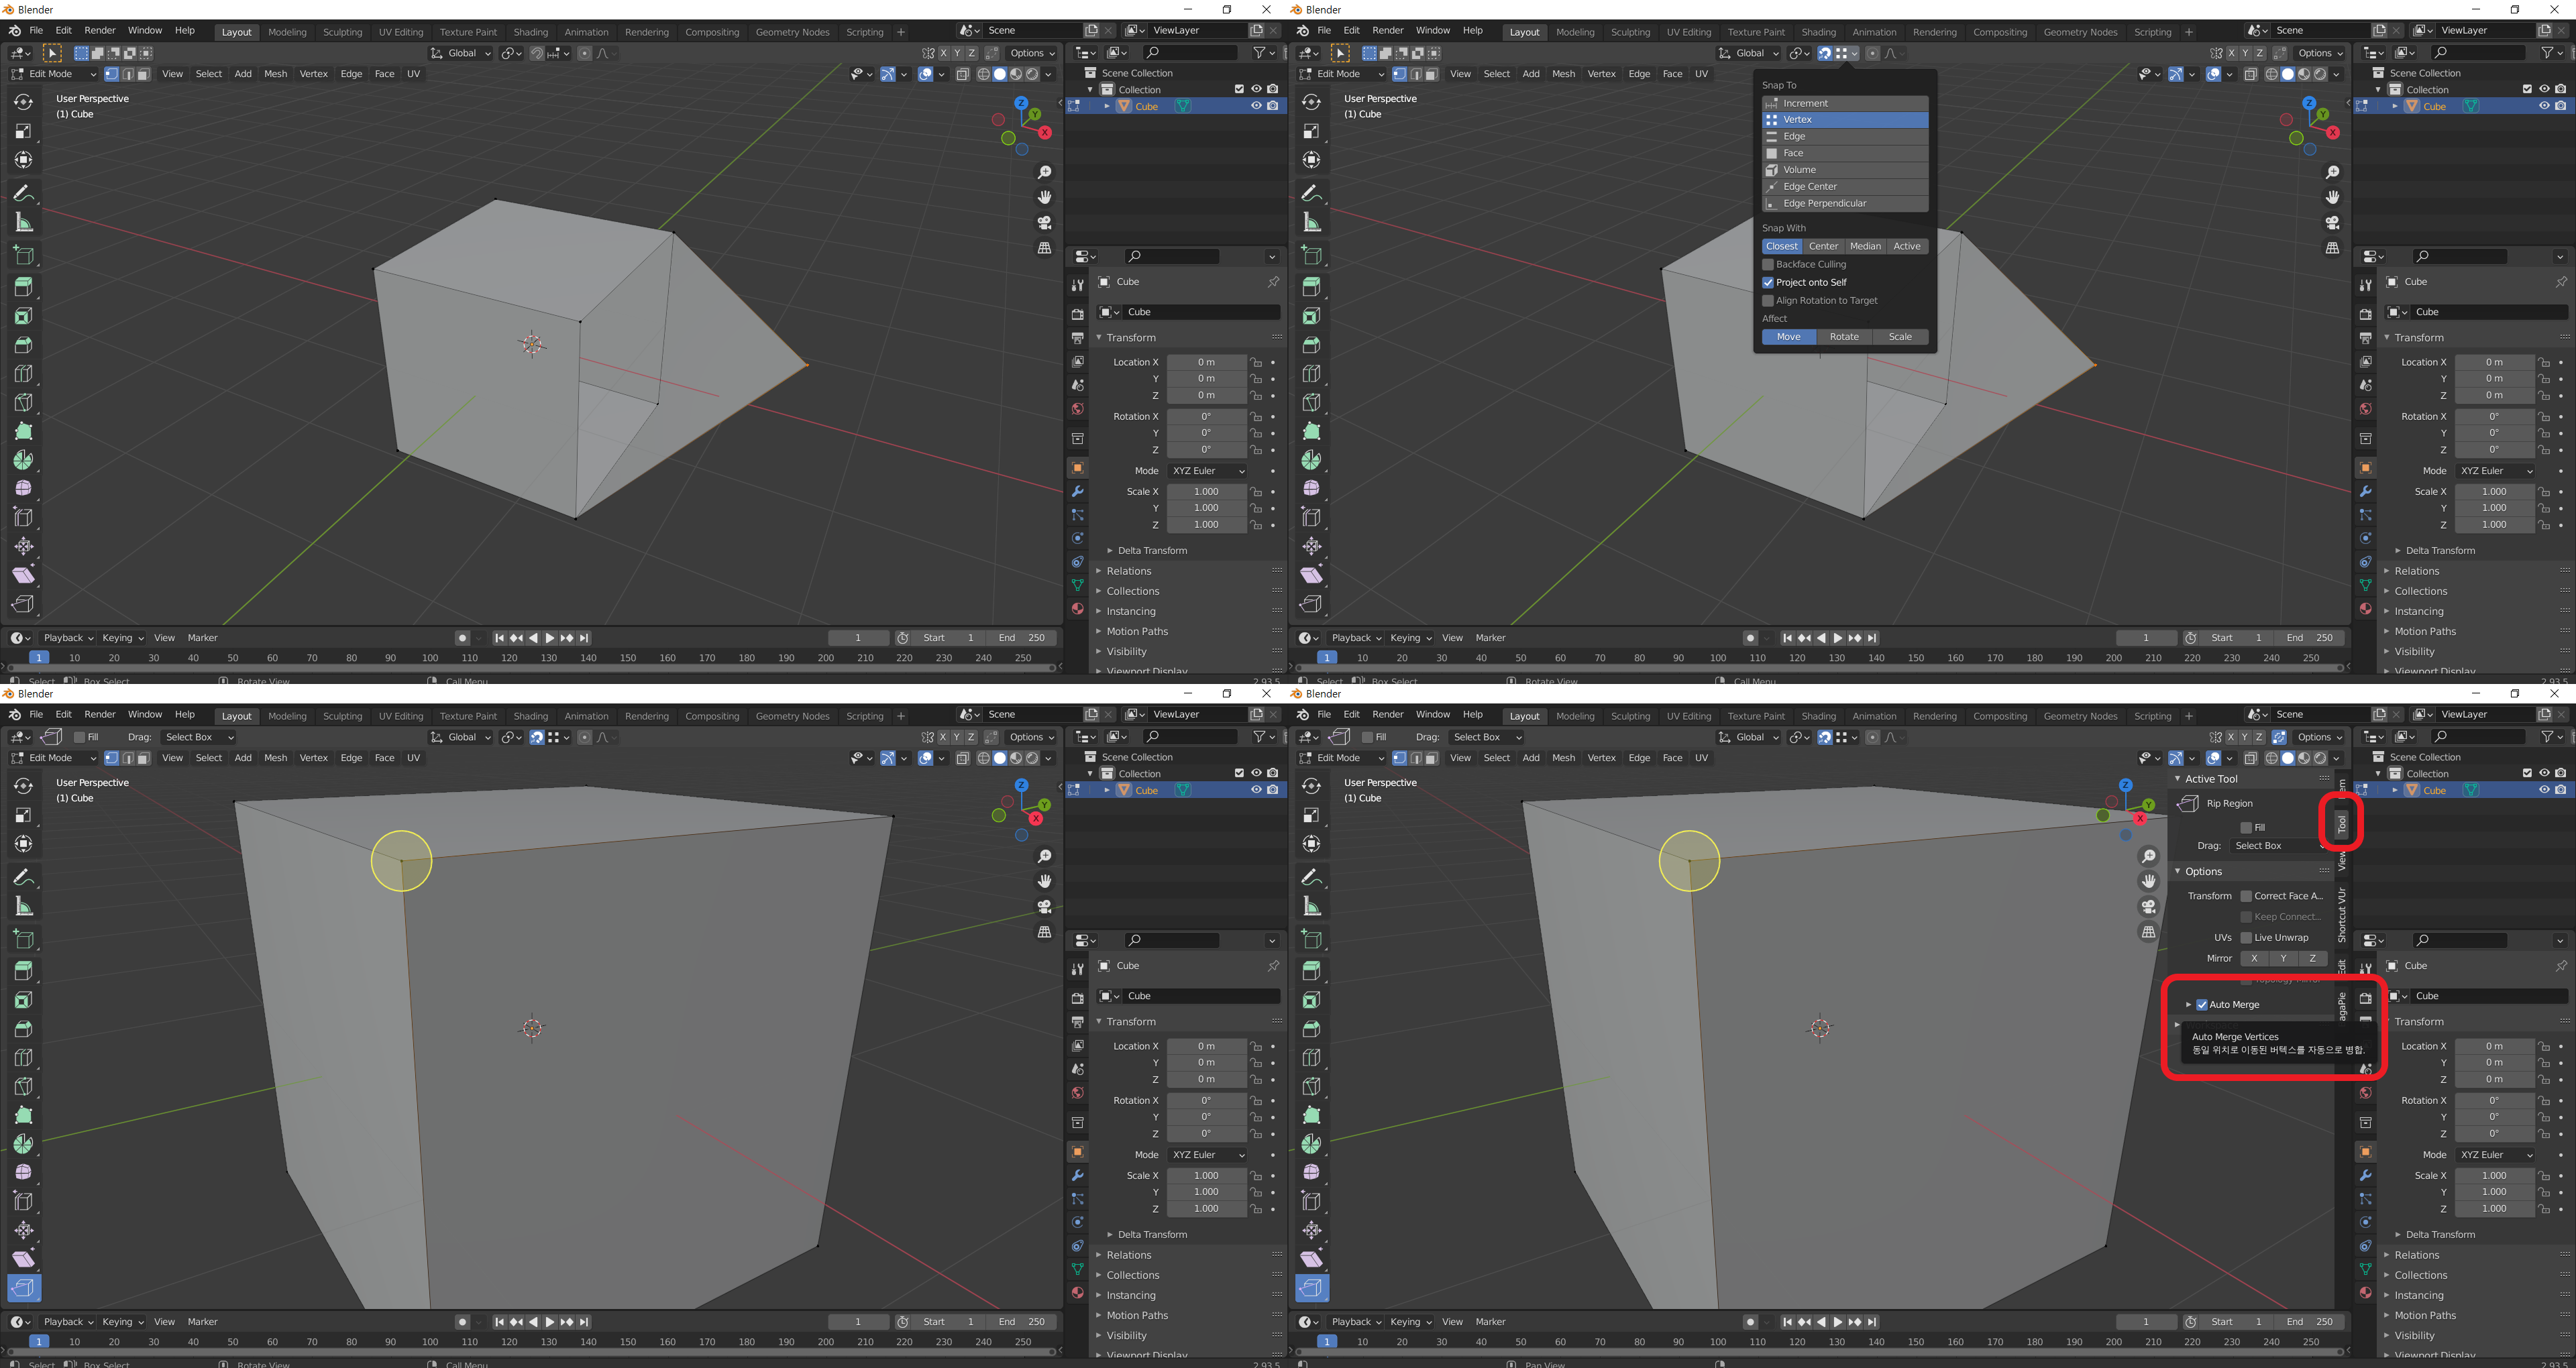Open Modifier wrench tab in top-left properties panel
The image size is (2576, 1368).
click(1077, 491)
